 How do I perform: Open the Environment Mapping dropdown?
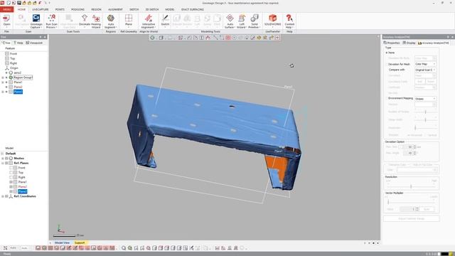[425, 99]
